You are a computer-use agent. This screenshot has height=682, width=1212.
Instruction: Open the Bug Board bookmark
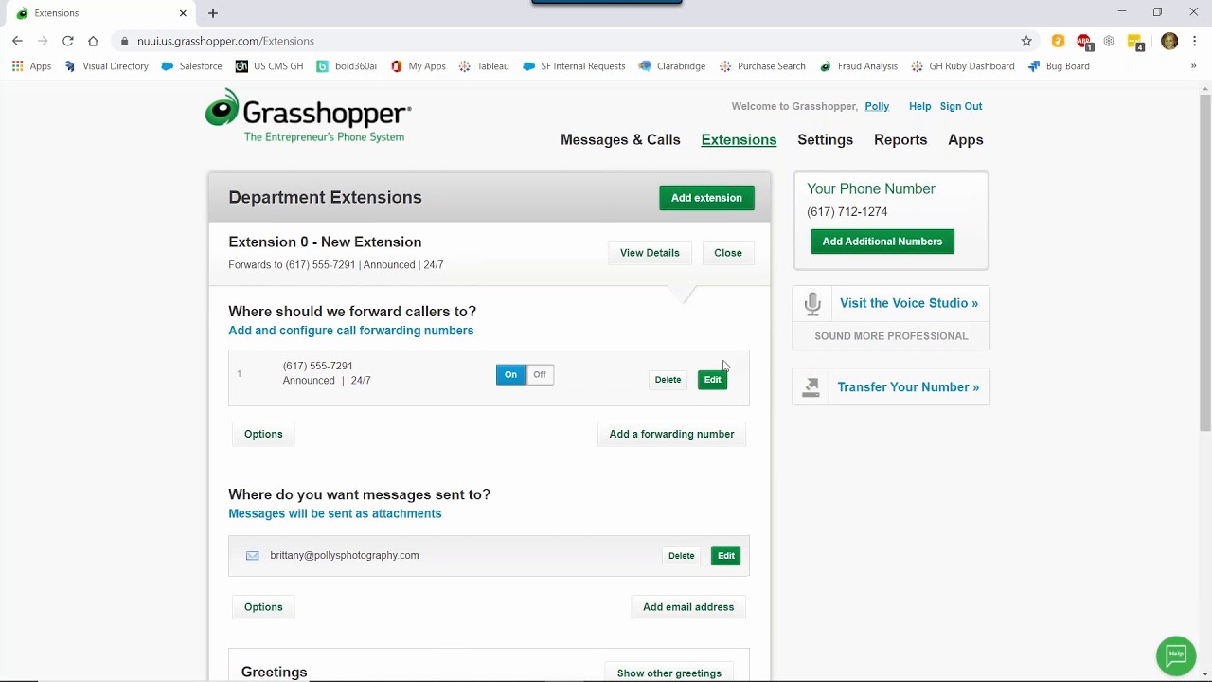pyautogui.click(x=1059, y=66)
